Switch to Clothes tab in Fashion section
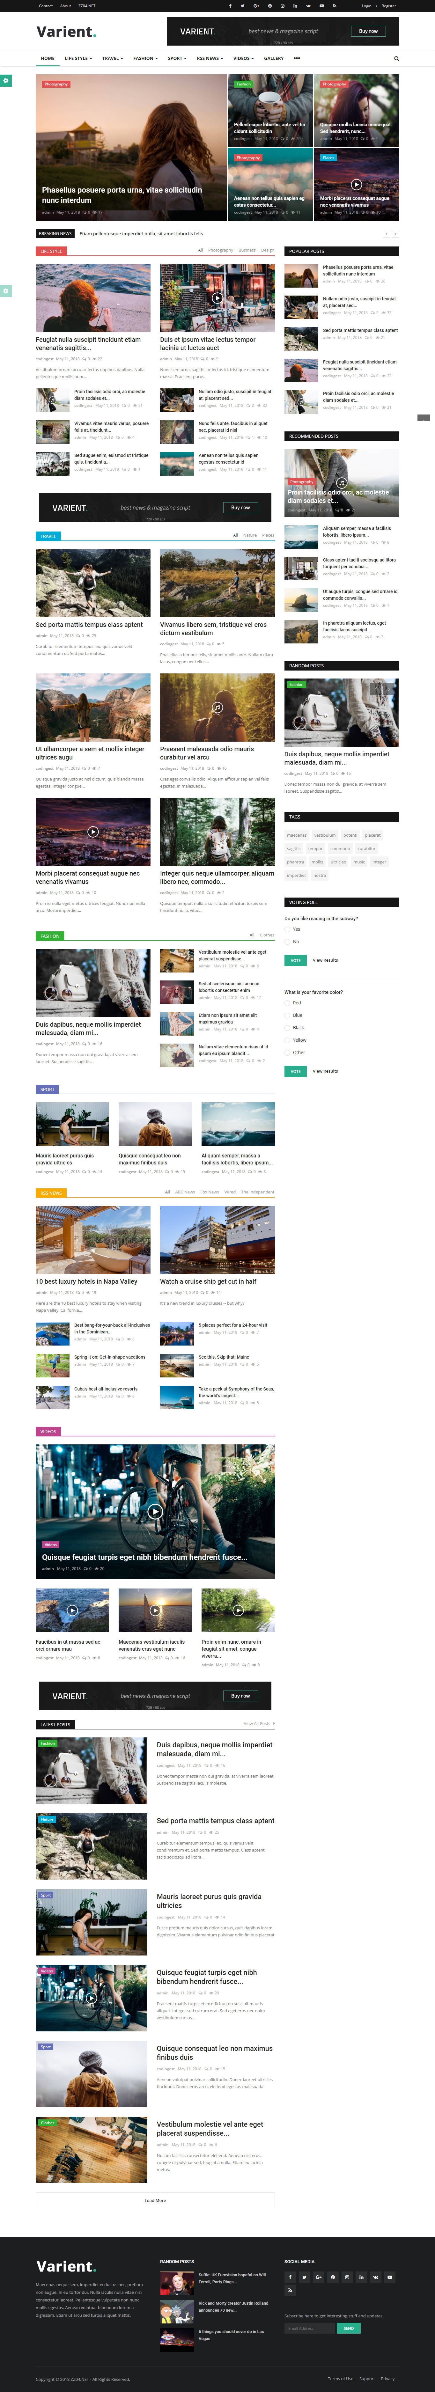Image resolution: width=435 pixels, height=2392 pixels. click(x=267, y=935)
